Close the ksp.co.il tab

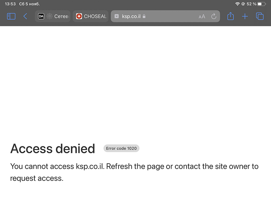pos(116,16)
